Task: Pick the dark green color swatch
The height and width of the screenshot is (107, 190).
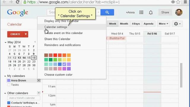Action: pyautogui.click(x=51, y=60)
